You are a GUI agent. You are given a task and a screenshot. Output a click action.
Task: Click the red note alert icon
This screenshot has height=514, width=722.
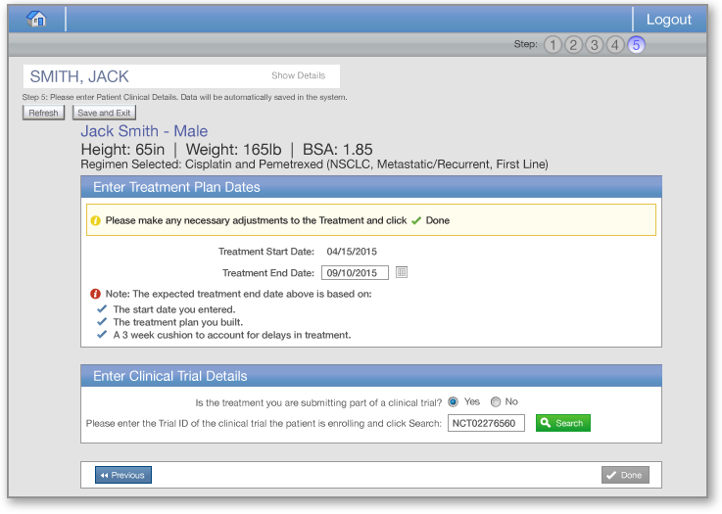95,294
